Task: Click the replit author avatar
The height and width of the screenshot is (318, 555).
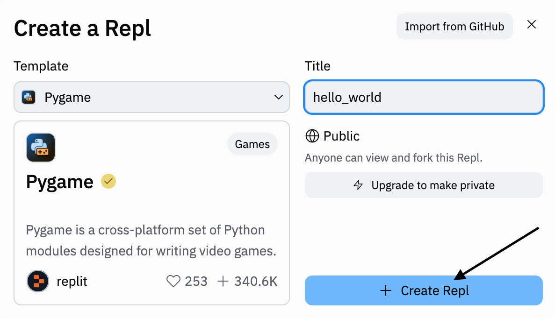Action: [x=38, y=281]
